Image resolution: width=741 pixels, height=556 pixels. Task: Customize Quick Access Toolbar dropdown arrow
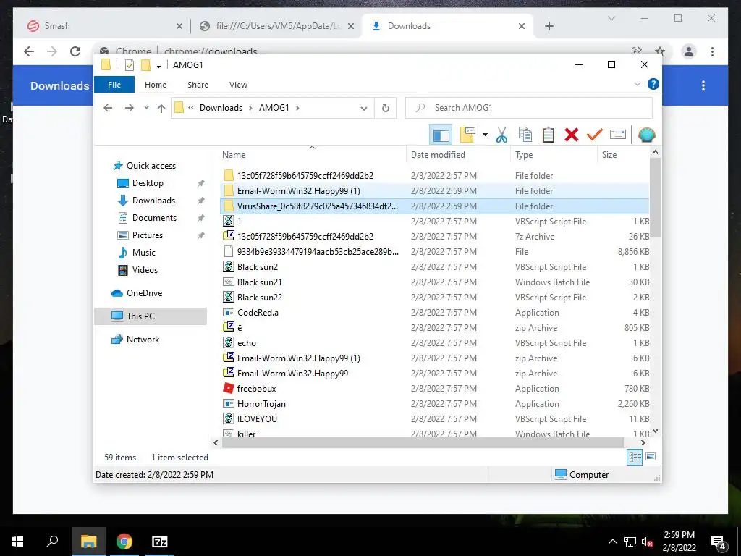pos(158,65)
